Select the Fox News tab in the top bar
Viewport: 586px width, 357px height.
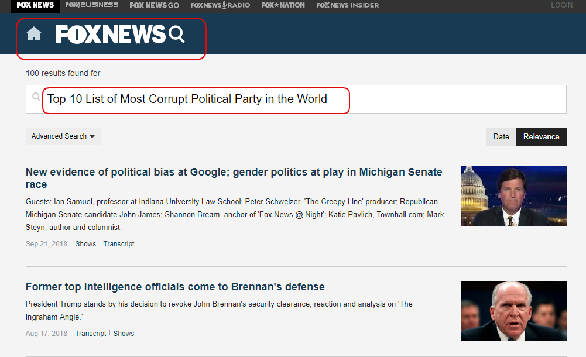35,5
